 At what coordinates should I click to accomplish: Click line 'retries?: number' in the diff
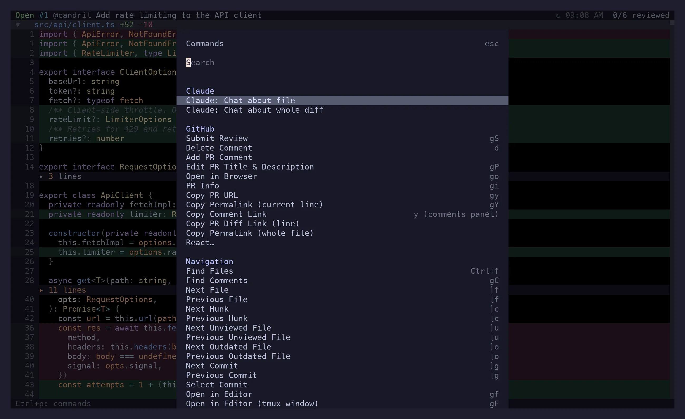(x=86, y=138)
